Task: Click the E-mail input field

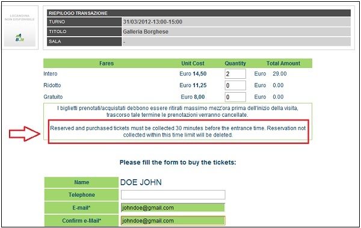Action: click(173, 208)
